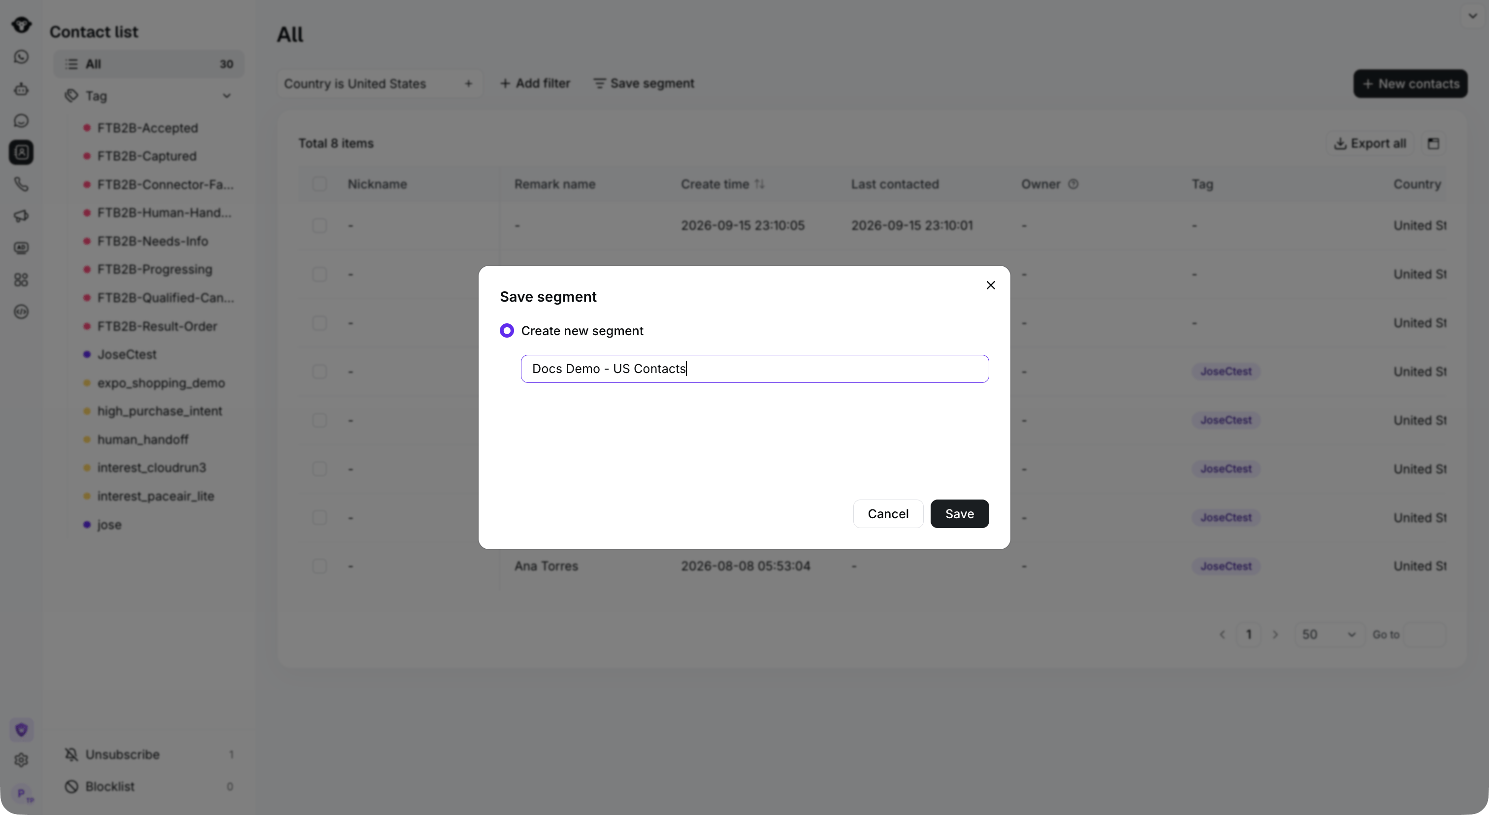The height and width of the screenshot is (815, 1489).
Task: Click the Owner info help icon
Action: pyautogui.click(x=1073, y=184)
